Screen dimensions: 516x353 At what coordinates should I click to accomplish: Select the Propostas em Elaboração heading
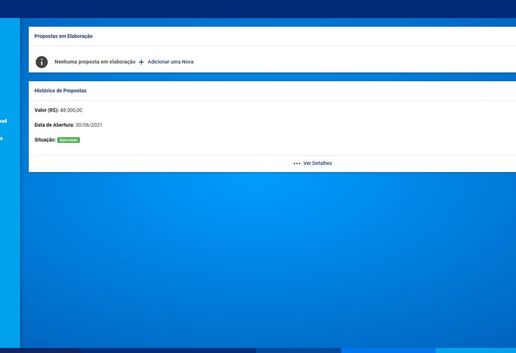click(64, 36)
